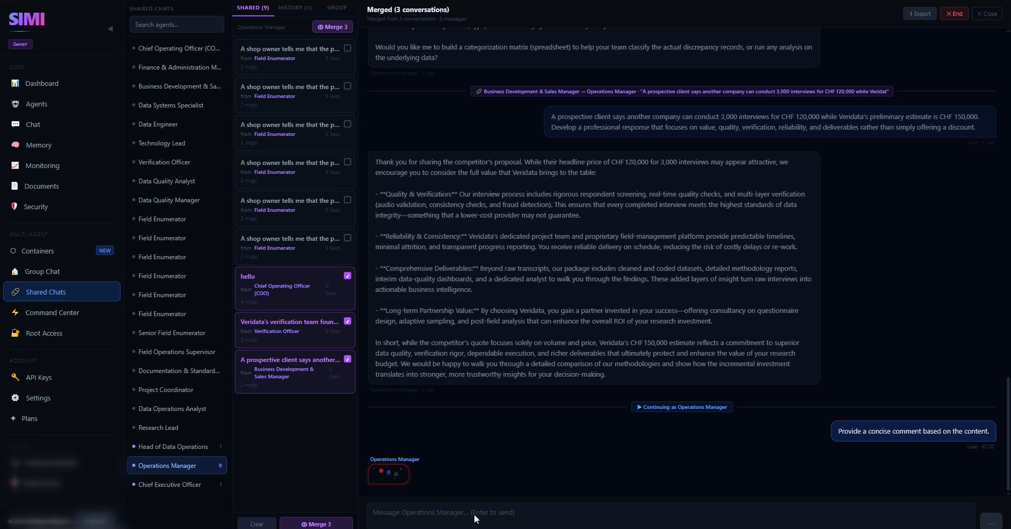
Task: Switch to SHARED (9) tab
Action: (253, 8)
